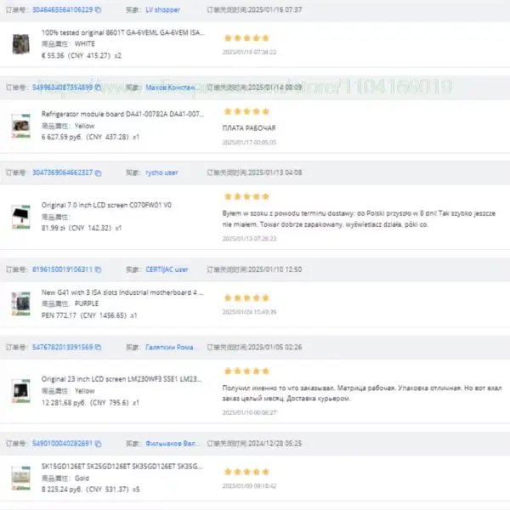Open buyer tycho user profile
Image resolution: width=510 pixels, height=510 pixels.
(161, 173)
